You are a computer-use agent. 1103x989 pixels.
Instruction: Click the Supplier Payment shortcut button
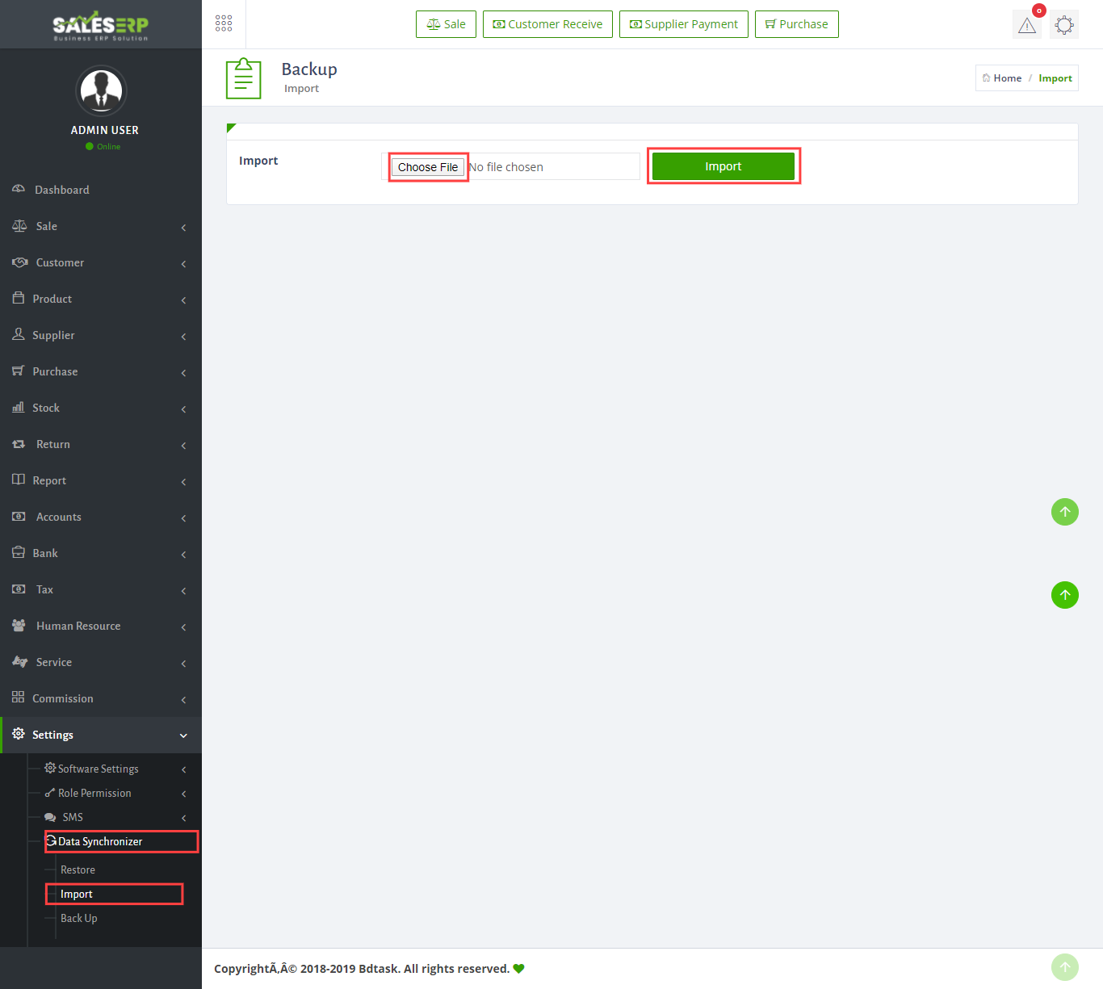pos(683,24)
